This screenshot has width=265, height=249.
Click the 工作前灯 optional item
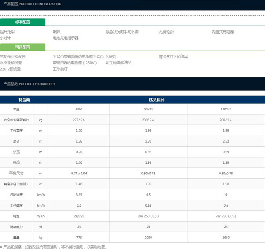(60, 69)
